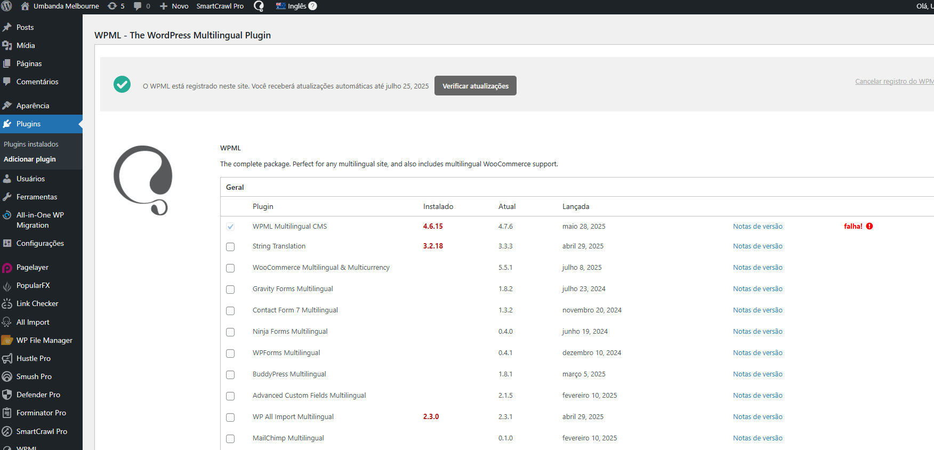This screenshot has height=450, width=934.
Task: Open Notas de versão for WPML Multilingual CMS
Action: coord(758,226)
